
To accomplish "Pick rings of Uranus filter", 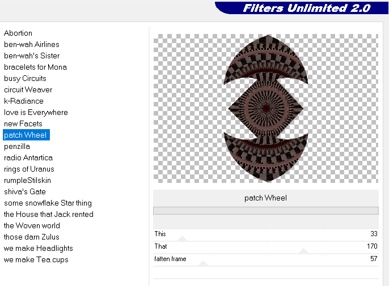I will tap(29, 169).
